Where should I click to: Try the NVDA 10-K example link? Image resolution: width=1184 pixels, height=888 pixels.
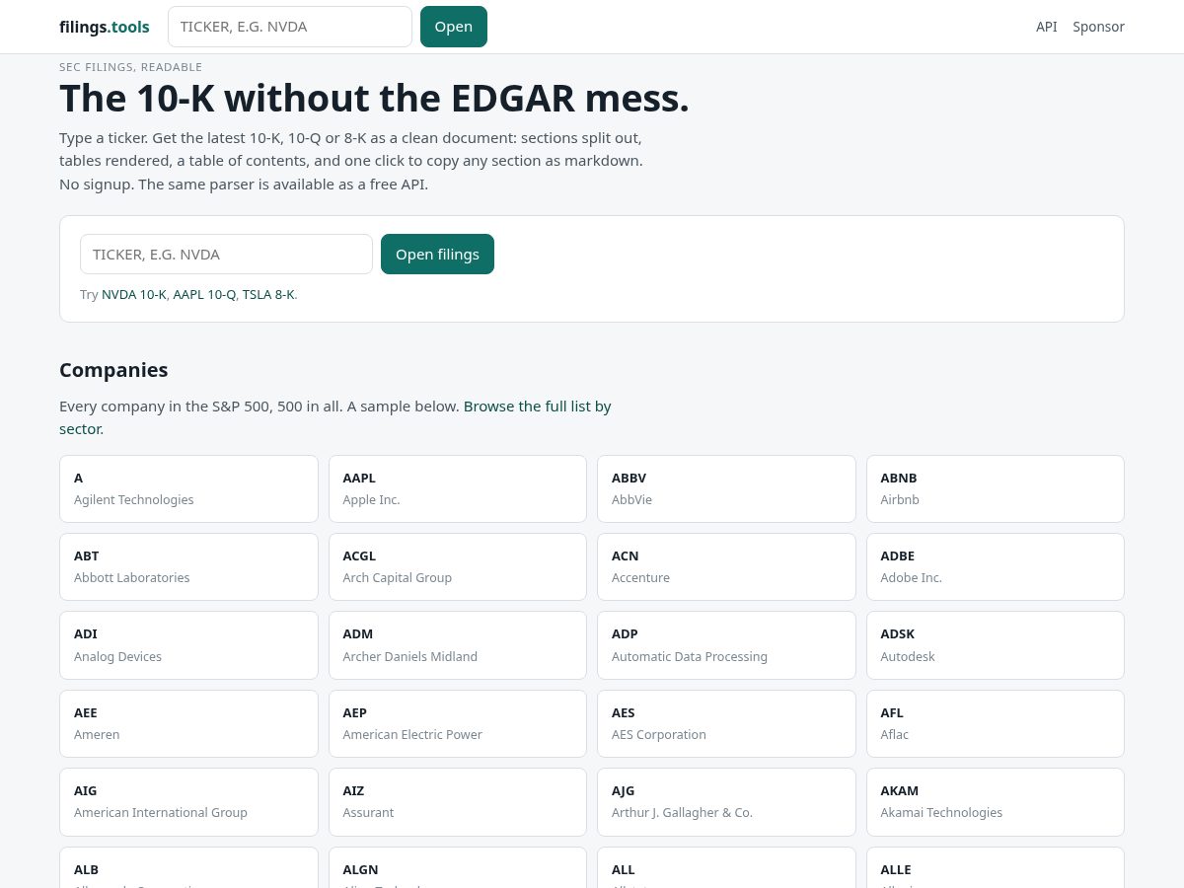[134, 294]
